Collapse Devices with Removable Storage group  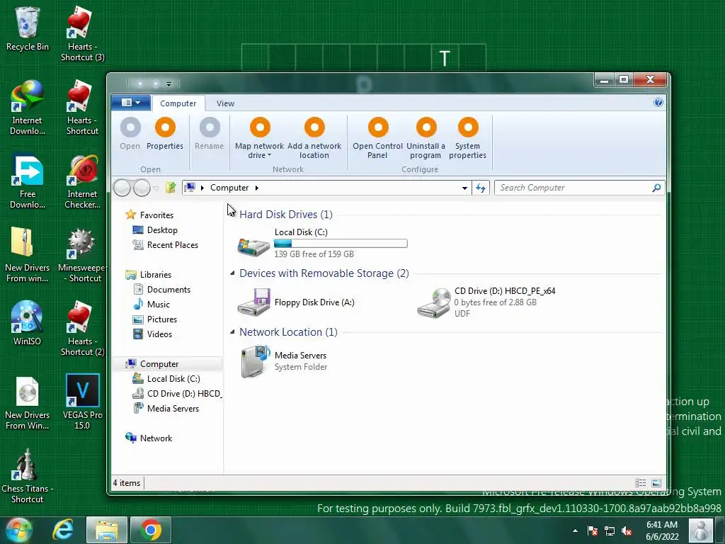tap(232, 273)
